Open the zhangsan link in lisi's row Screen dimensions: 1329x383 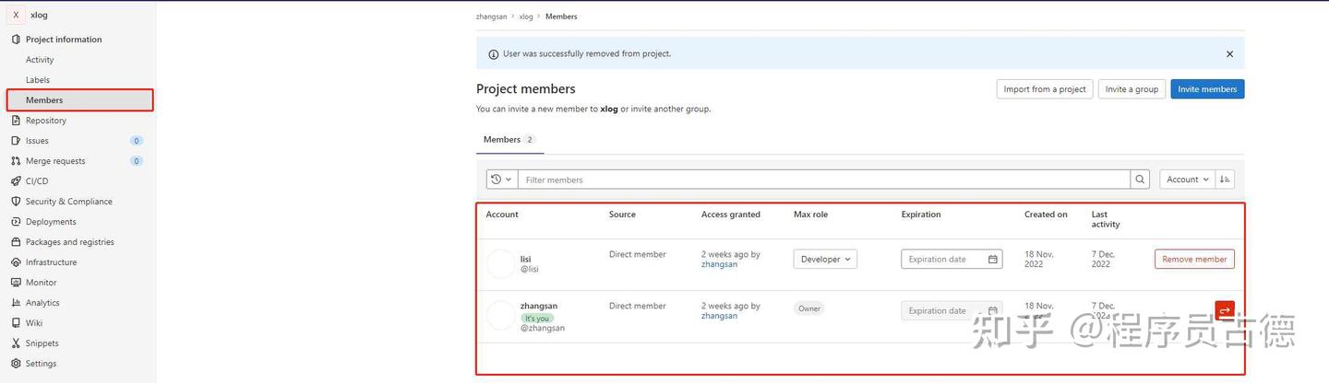coord(719,264)
